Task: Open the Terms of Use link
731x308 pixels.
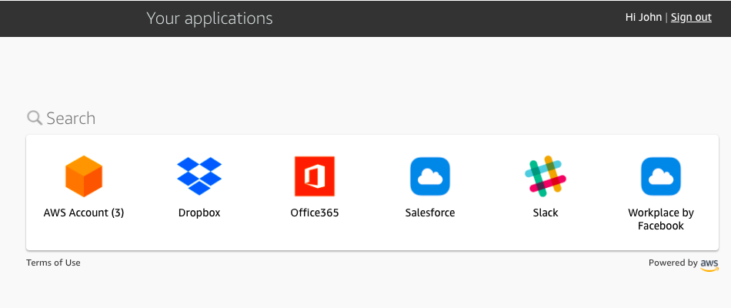Action: (53, 263)
